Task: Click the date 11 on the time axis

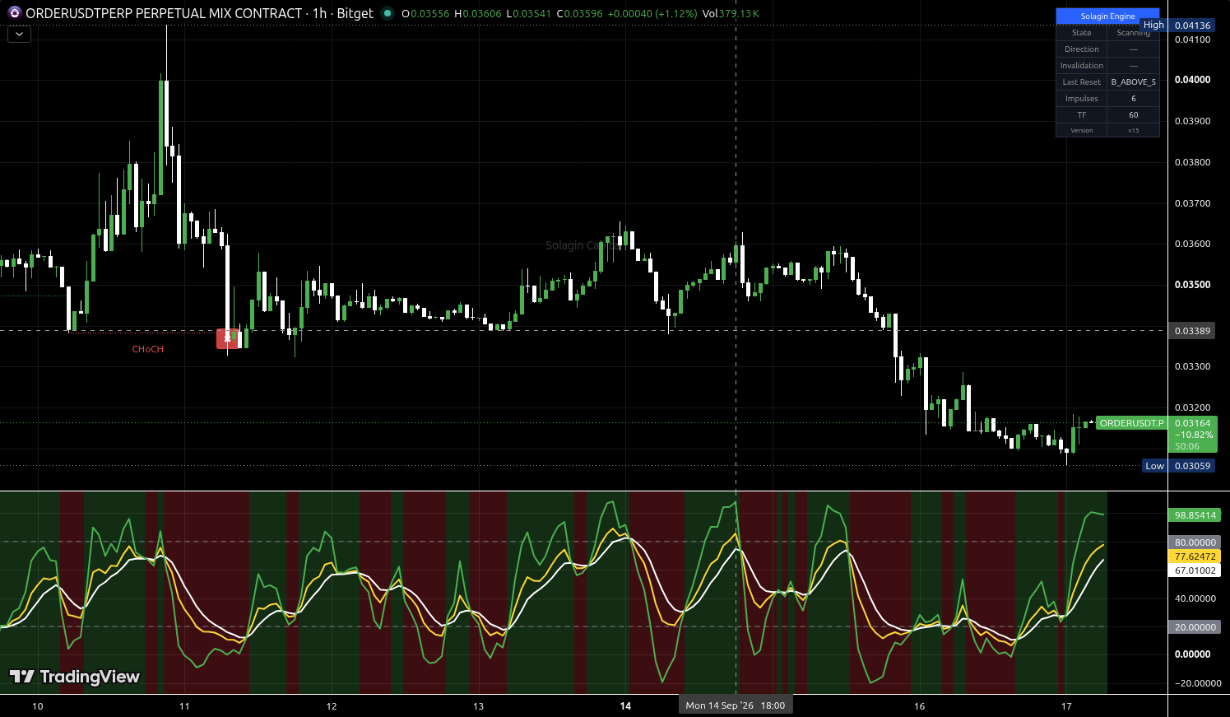Action: tap(184, 706)
